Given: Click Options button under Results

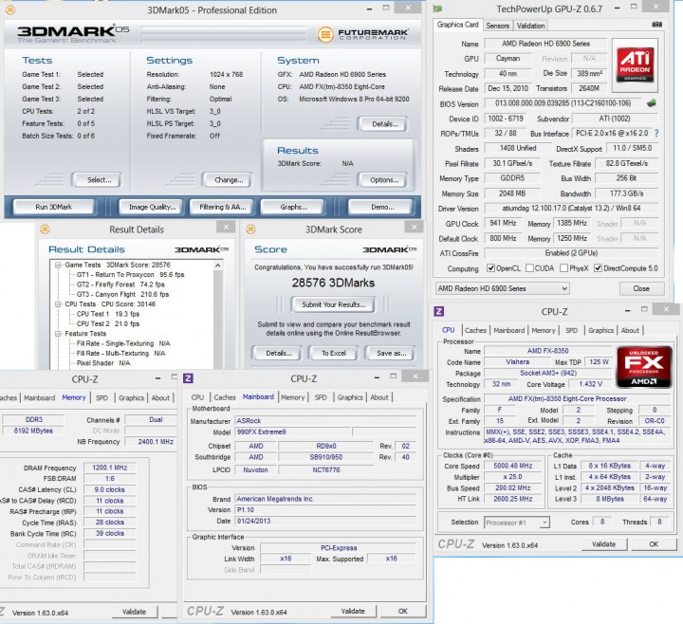Looking at the screenshot, I should (384, 180).
